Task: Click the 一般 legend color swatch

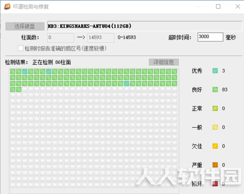Action: tap(215, 127)
